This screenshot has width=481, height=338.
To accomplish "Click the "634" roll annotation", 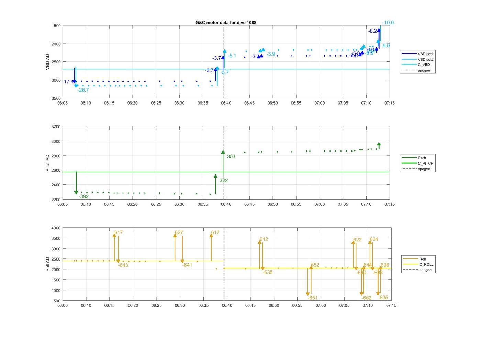I will 374,240.
